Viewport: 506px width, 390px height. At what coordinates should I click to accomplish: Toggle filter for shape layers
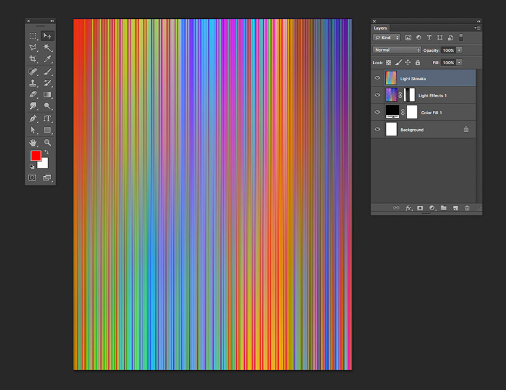coord(440,38)
